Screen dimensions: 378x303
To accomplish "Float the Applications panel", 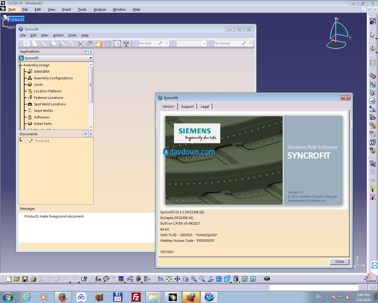I will click(x=86, y=51).
